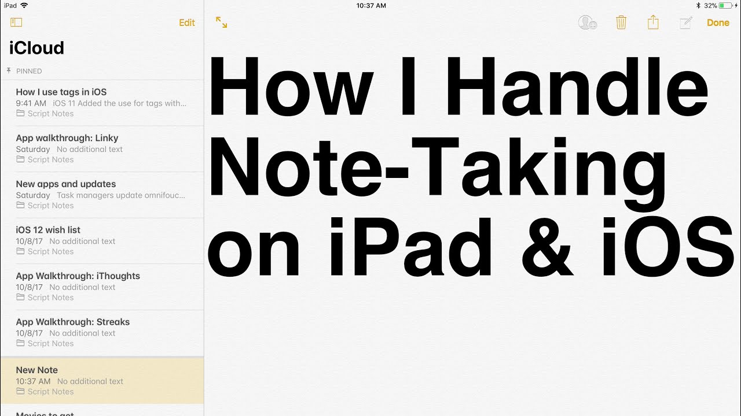The width and height of the screenshot is (741, 416).
Task: Tap folder icon under 'App Walkthrough: Streaks'
Action: coord(20,343)
